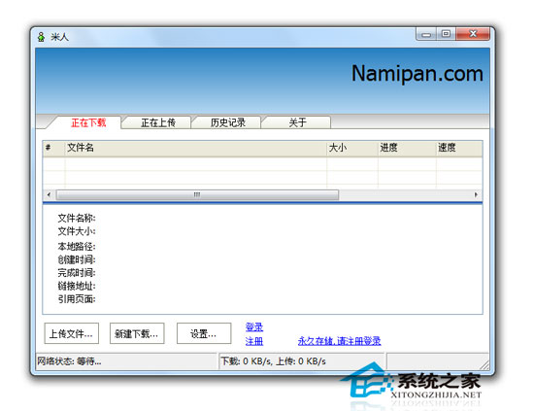Image resolution: width=534 pixels, height=411 pixels.
Task: Click the # column header
Action: 53,149
